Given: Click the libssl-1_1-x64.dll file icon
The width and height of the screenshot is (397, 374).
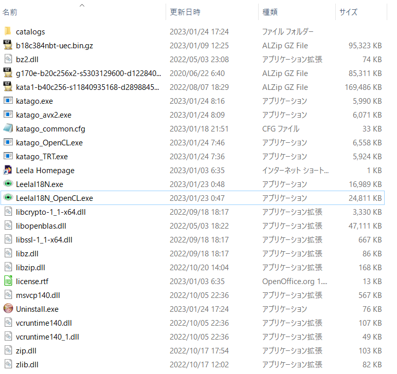Looking at the screenshot, I should [8, 239].
